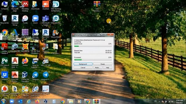Select the MPC-HC x64 desktop shortcut

[46, 62]
